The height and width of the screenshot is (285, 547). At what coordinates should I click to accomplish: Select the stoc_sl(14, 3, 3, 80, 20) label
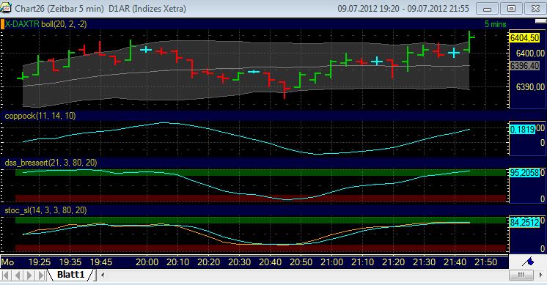45,210
